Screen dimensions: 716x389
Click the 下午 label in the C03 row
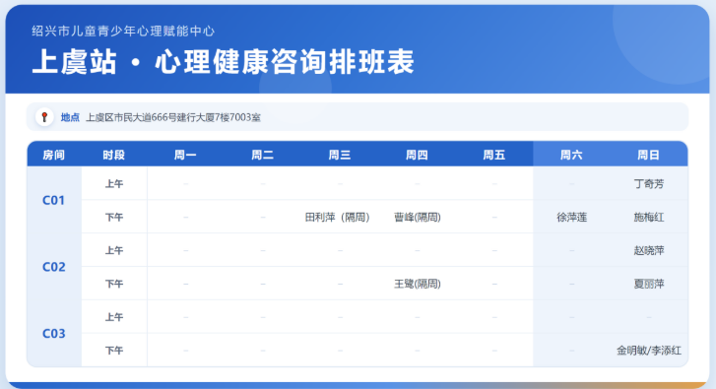click(x=114, y=351)
